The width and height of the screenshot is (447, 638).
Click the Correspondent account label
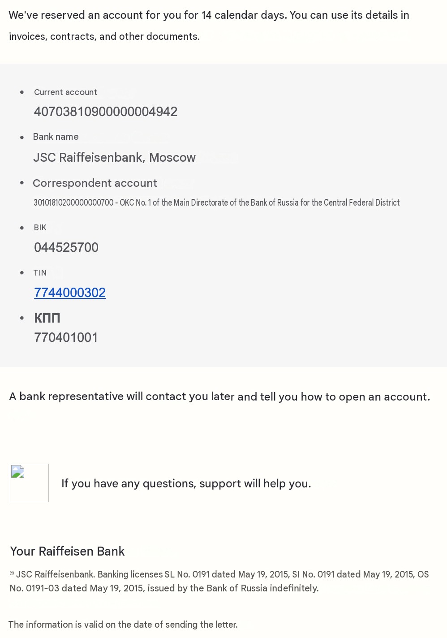pos(95,183)
